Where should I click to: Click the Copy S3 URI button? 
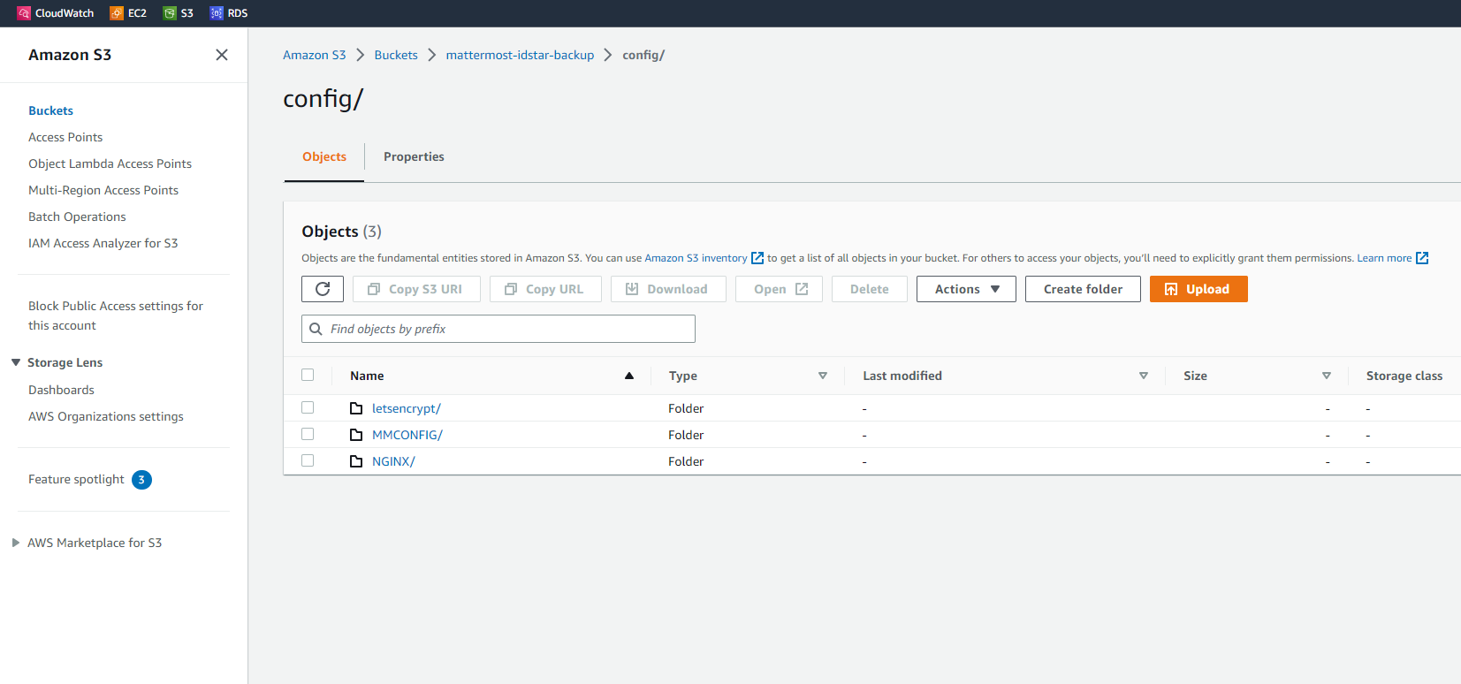[416, 289]
